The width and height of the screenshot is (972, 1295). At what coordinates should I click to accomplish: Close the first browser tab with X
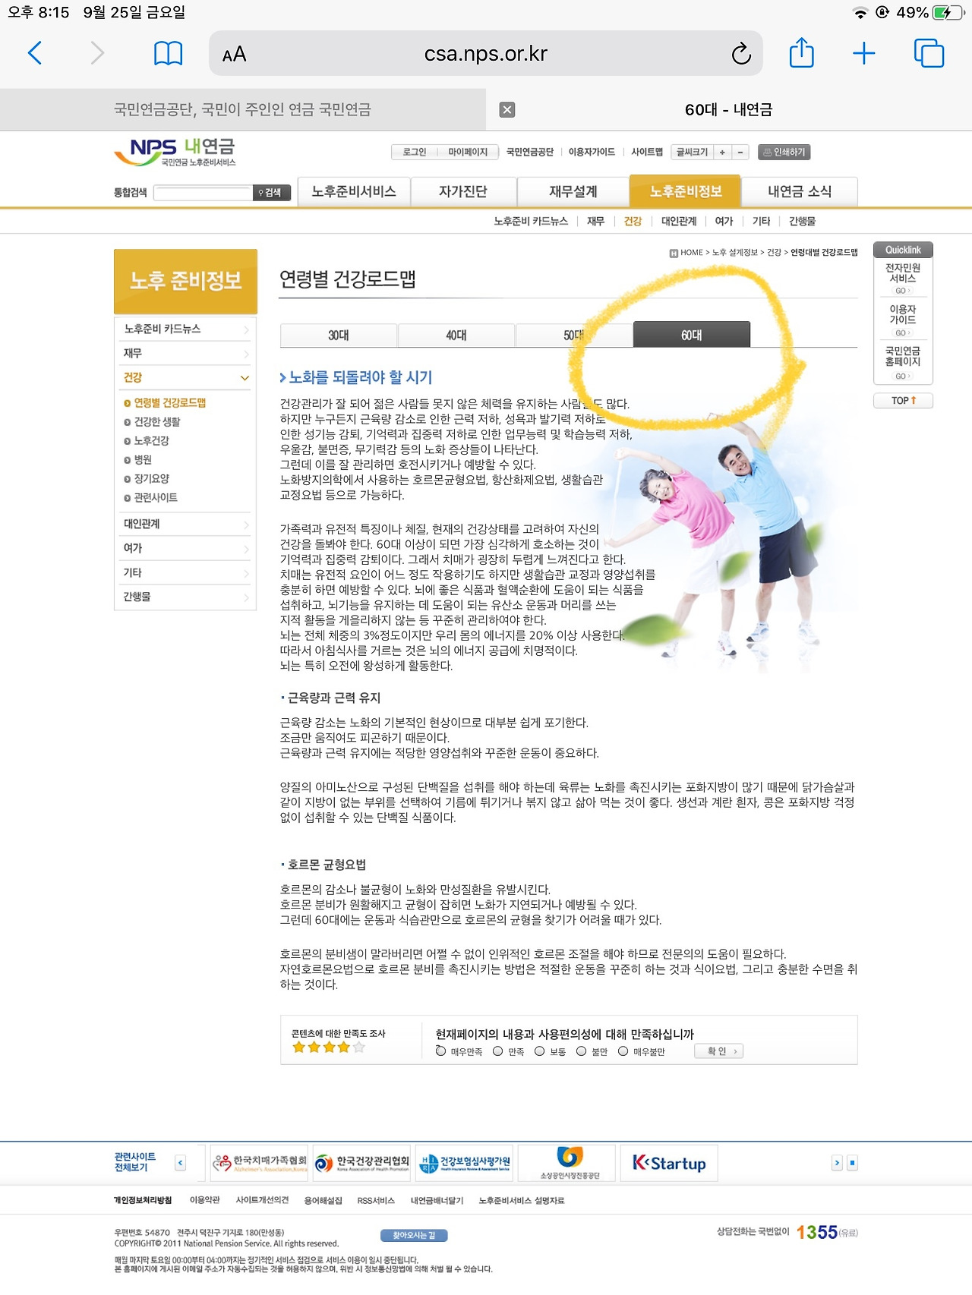click(x=507, y=110)
